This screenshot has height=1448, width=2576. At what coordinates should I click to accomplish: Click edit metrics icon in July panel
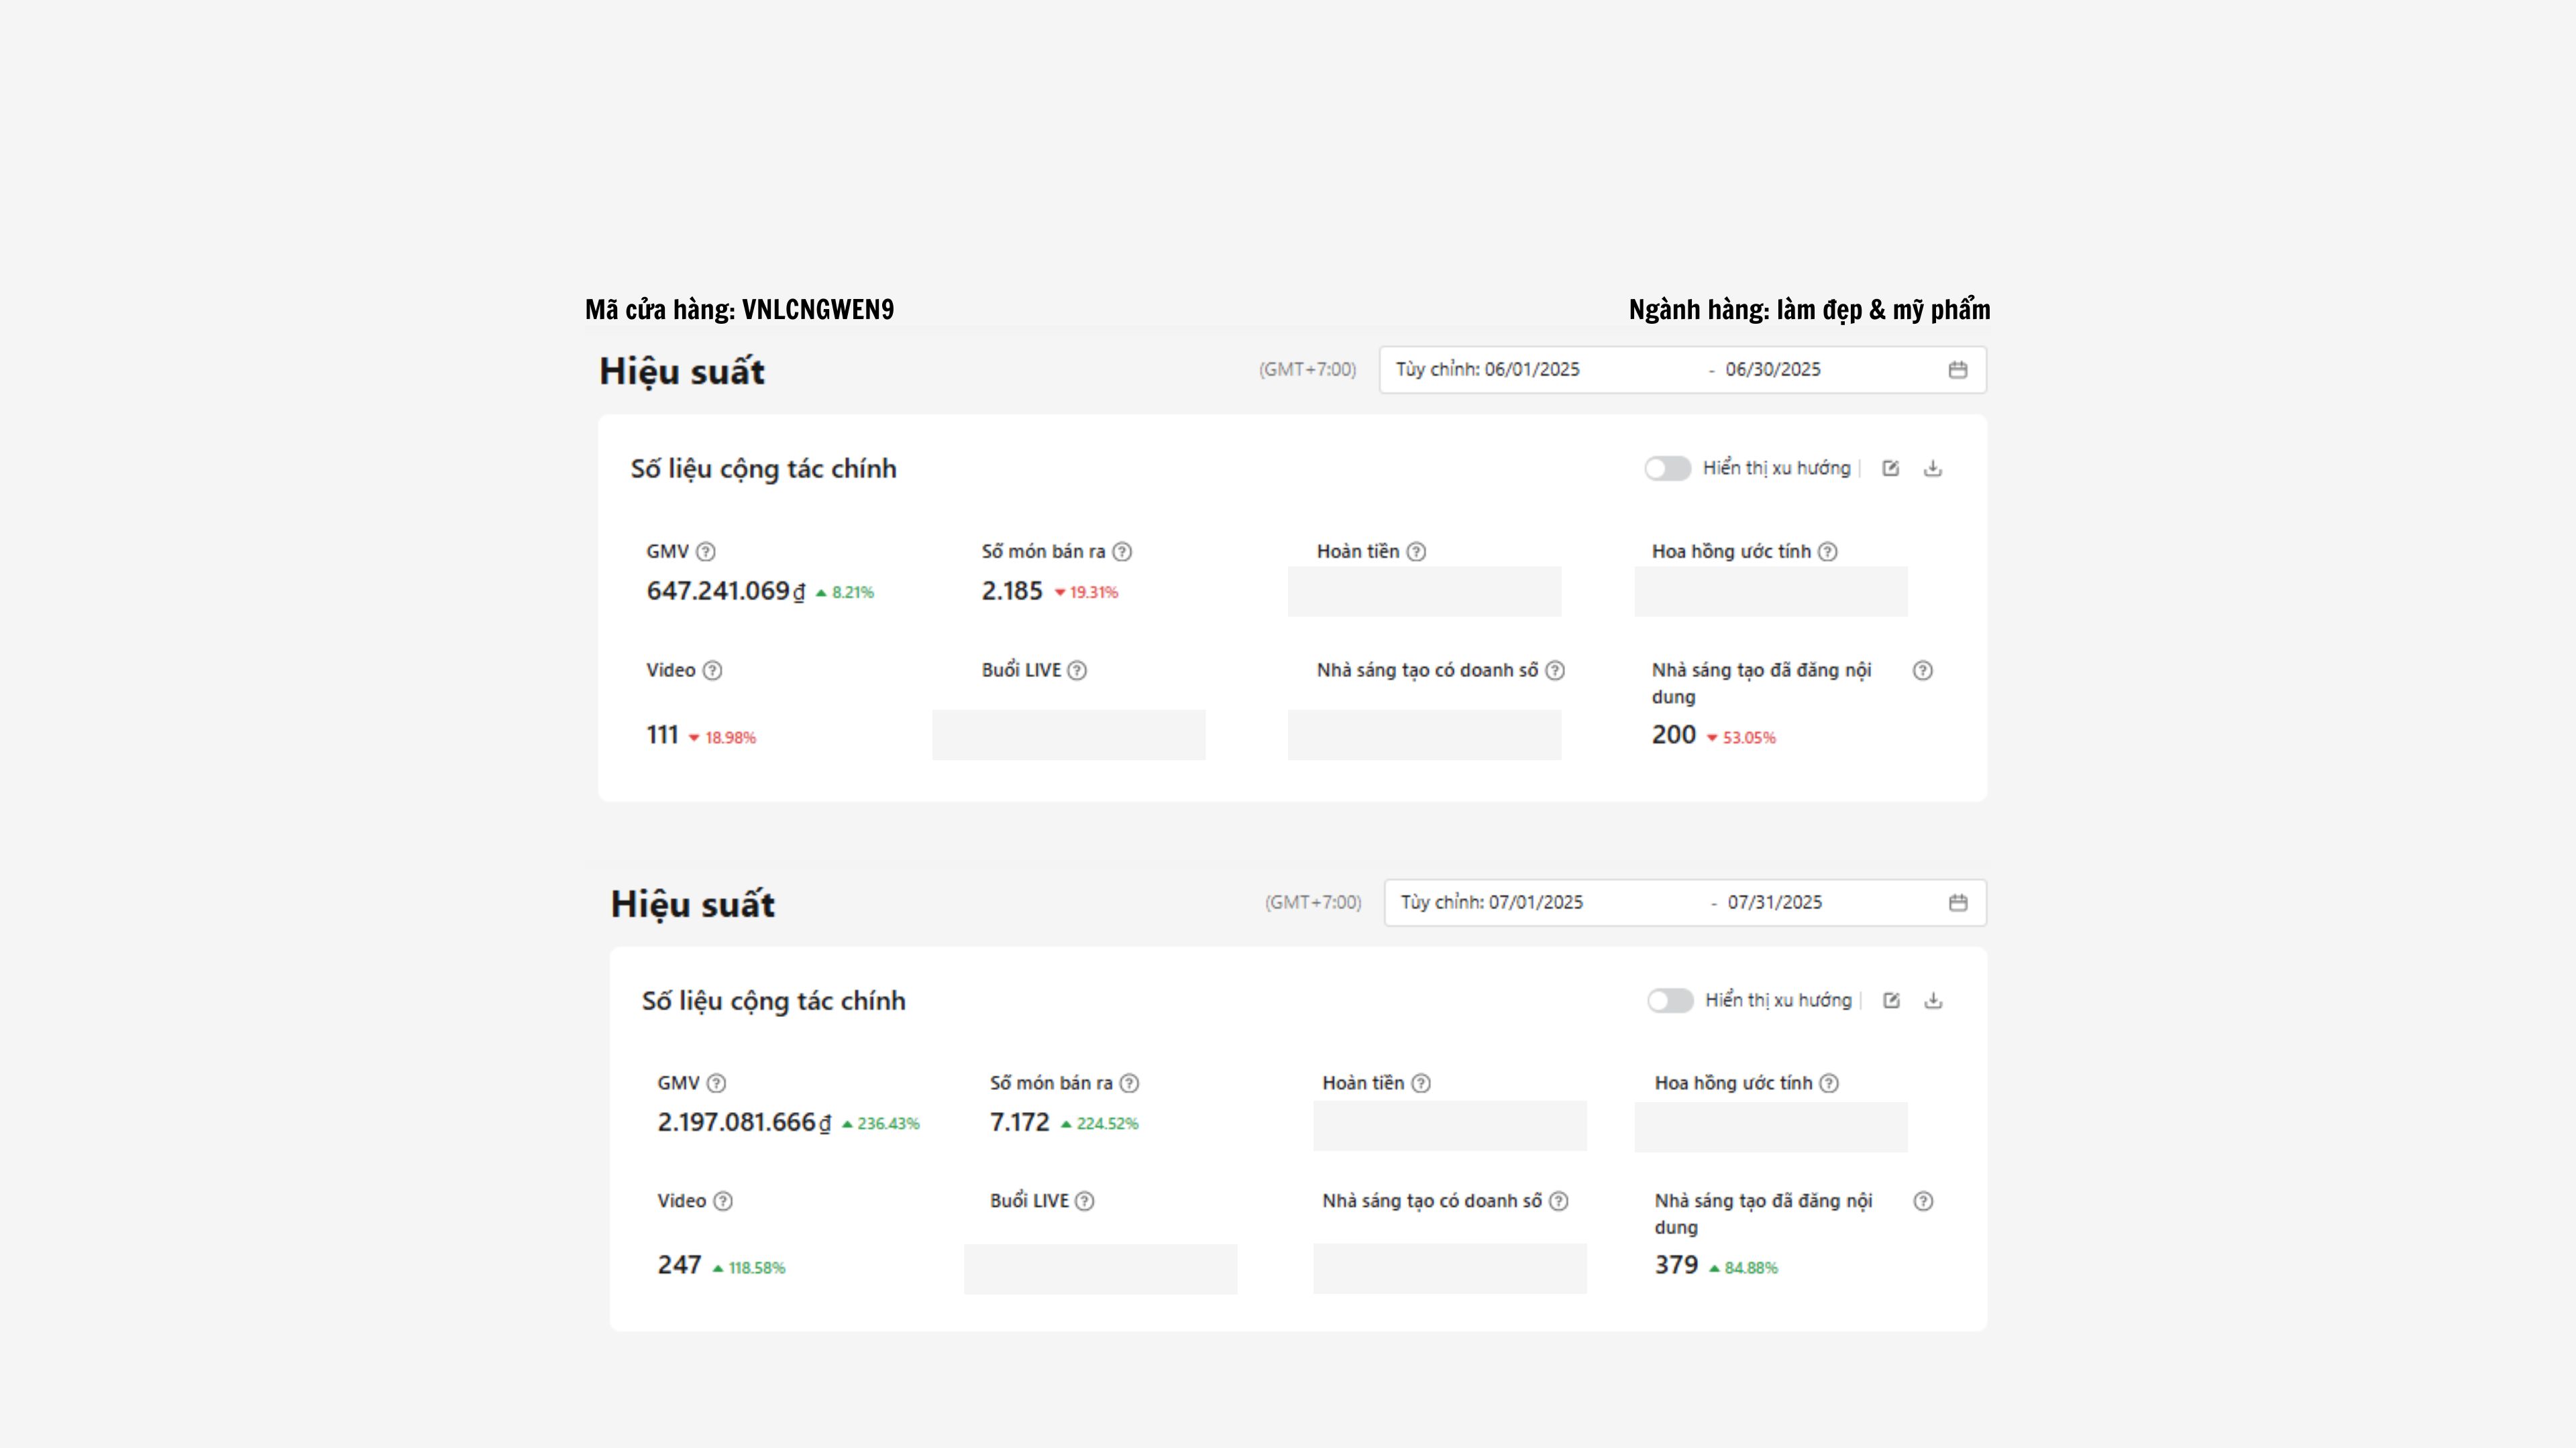pyautogui.click(x=1891, y=1000)
